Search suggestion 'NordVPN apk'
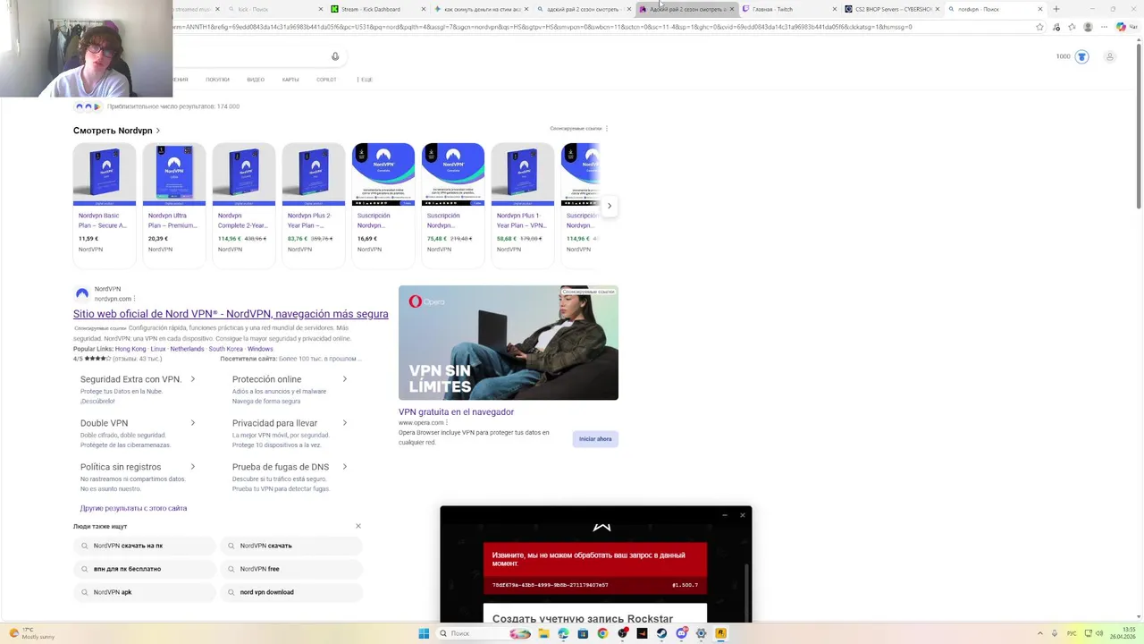This screenshot has width=1144, height=644. pos(145,592)
